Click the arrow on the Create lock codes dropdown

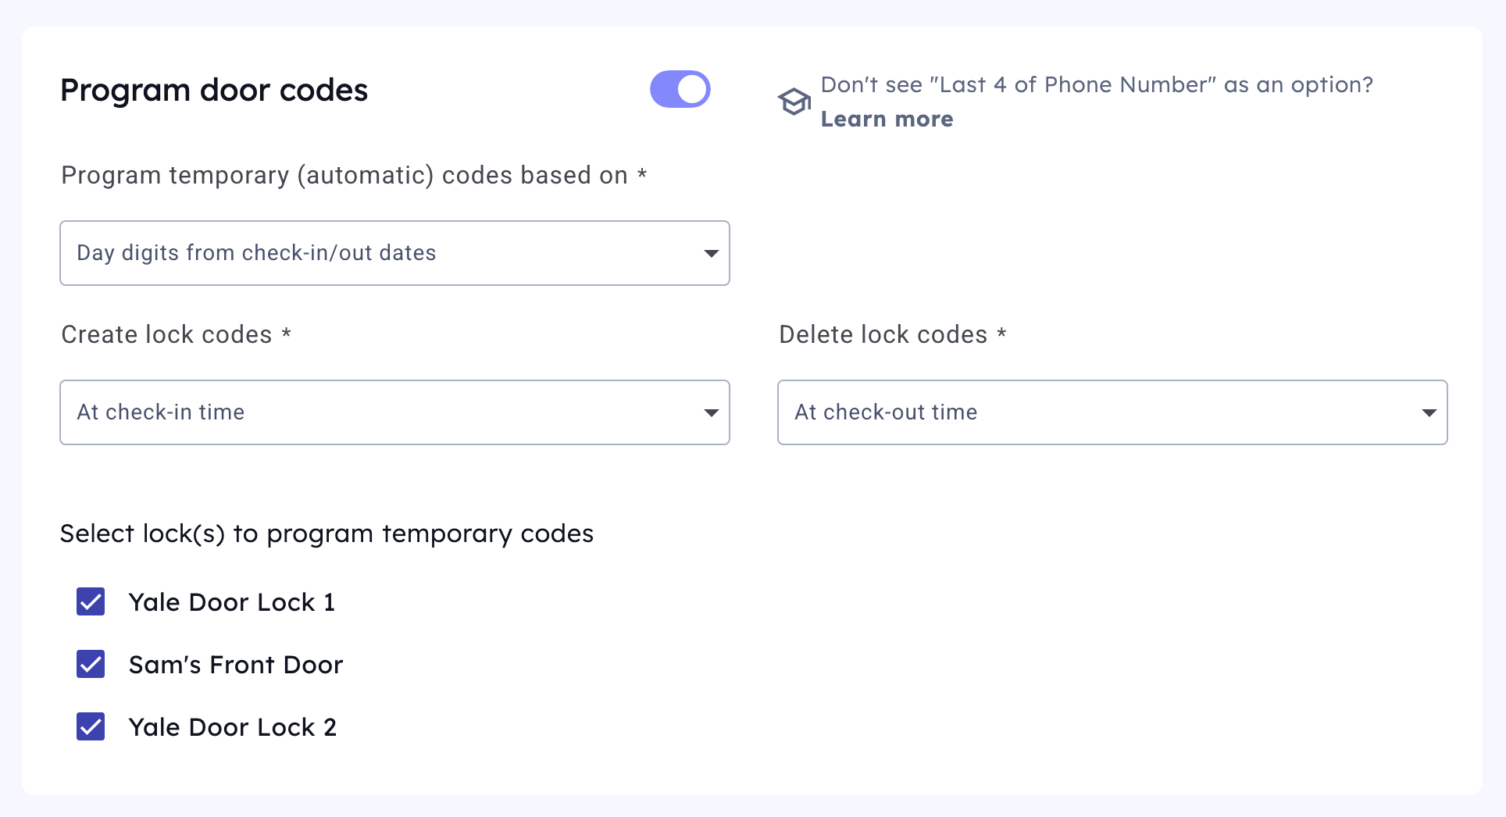pos(711,412)
